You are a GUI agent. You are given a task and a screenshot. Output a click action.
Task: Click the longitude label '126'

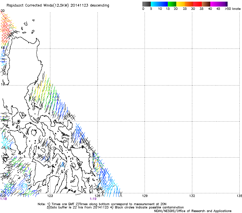[97, 196]
